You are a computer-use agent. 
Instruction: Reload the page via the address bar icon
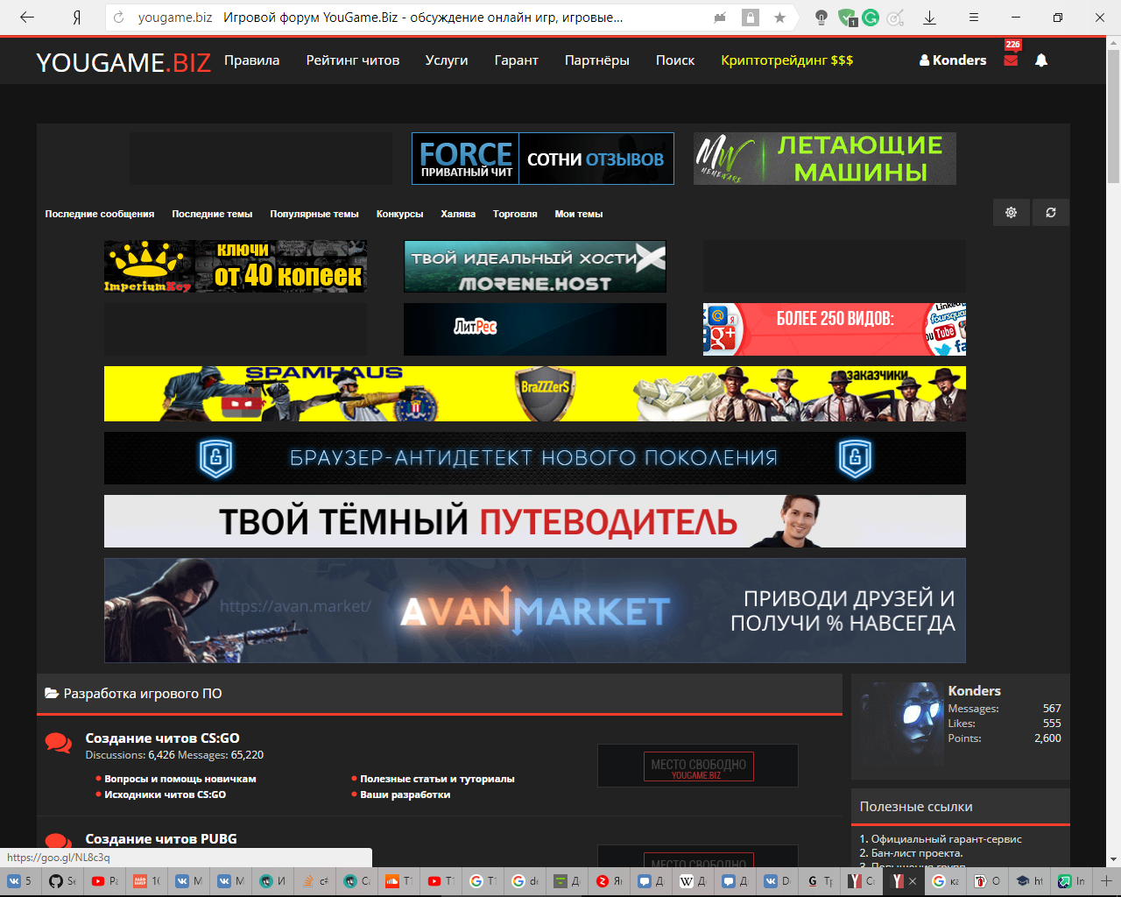pos(119,18)
